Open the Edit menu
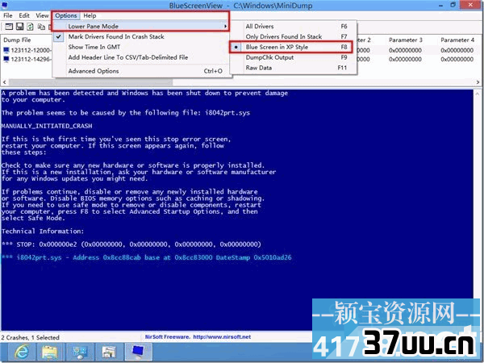This screenshot has width=484, height=363. [24, 15]
